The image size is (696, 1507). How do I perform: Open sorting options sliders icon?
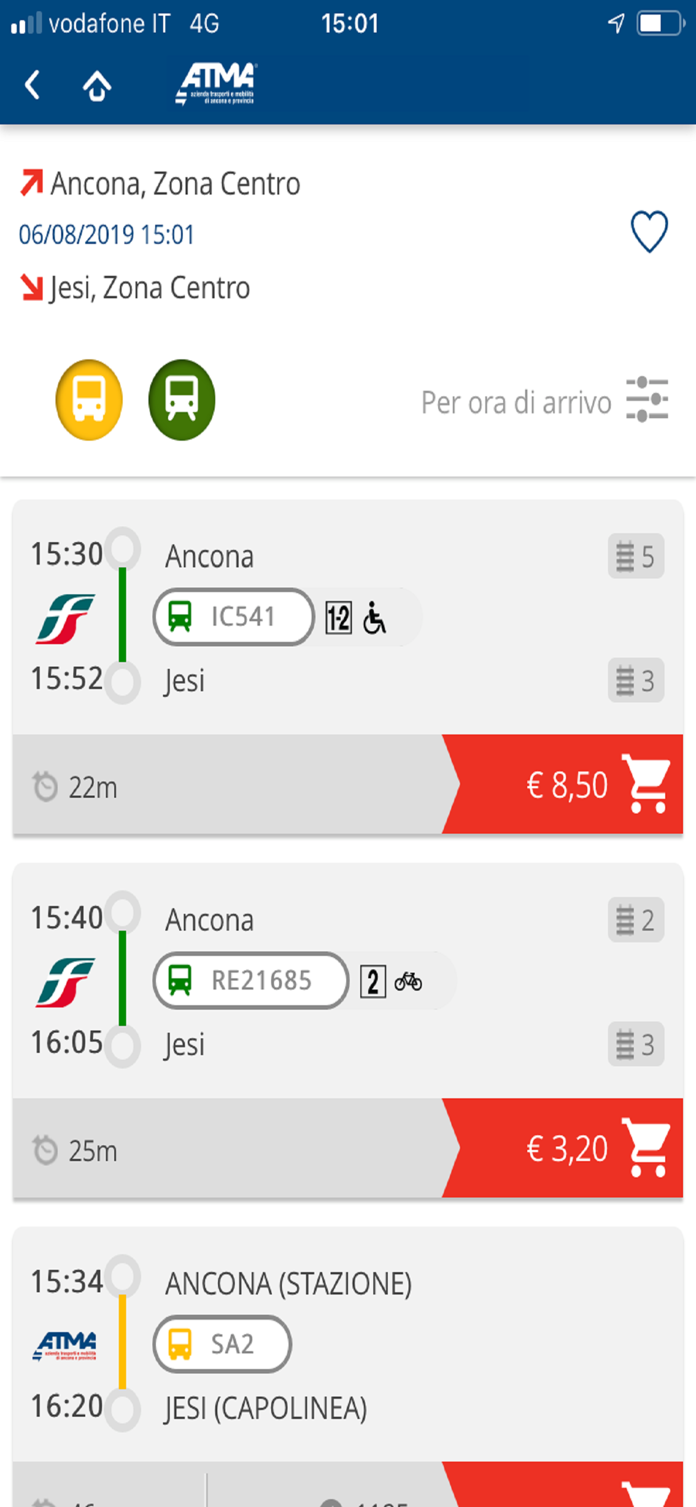click(647, 400)
